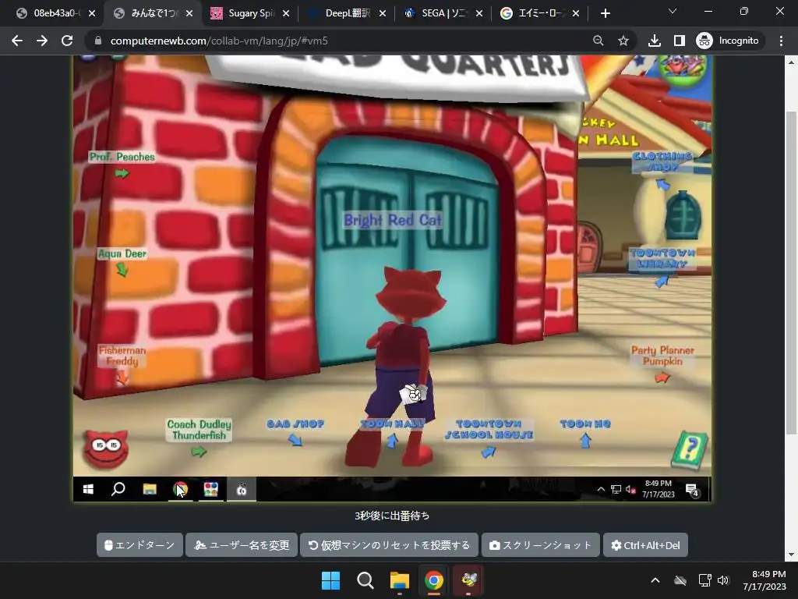Open the Shticker Book in Toontown
This screenshot has width=798, height=599.
click(690, 450)
